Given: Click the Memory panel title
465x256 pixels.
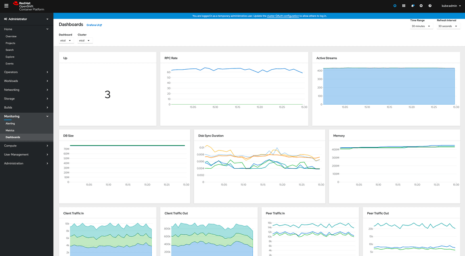Looking at the screenshot, I should (339, 136).
